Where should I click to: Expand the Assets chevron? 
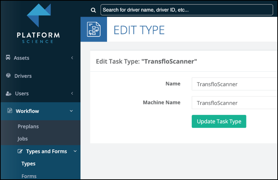tap(72, 58)
